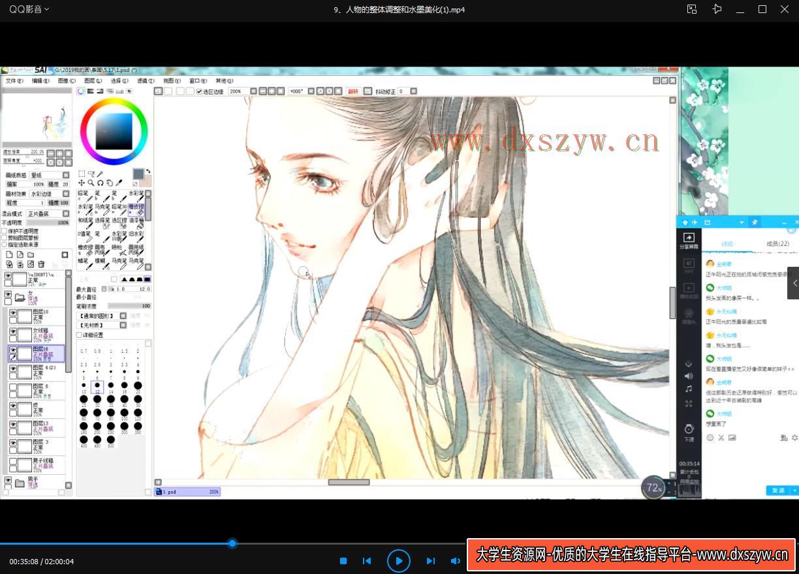This screenshot has height=574, width=799.
Task: Go to the previous video
Action: pyautogui.click(x=367, y=561)
